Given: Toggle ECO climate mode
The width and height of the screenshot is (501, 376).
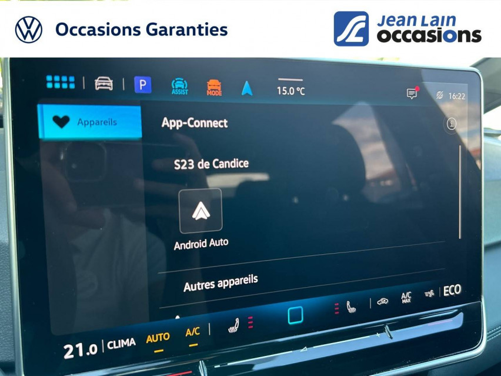Looking at the screenshot, I should point(452,290).
